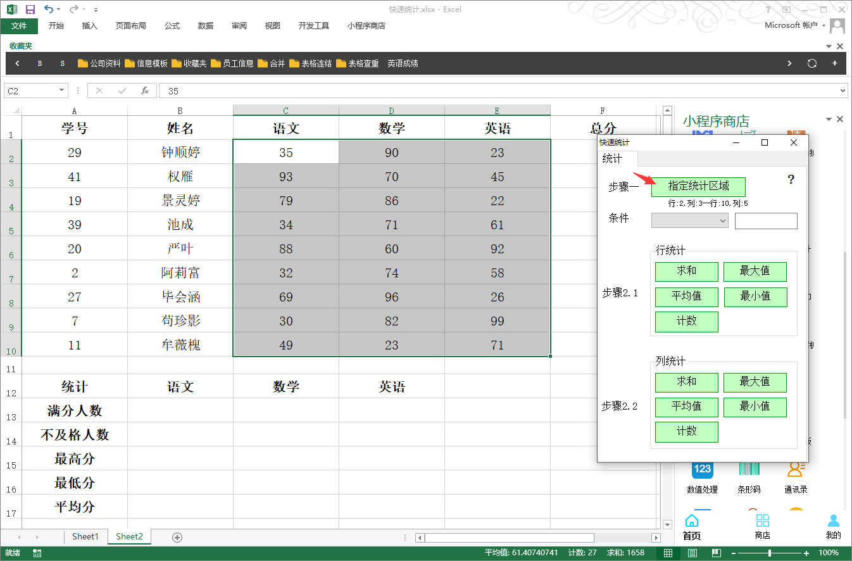Click the forward chevron in favorites bar
The image size is (852, 561).
click(789, 63)
